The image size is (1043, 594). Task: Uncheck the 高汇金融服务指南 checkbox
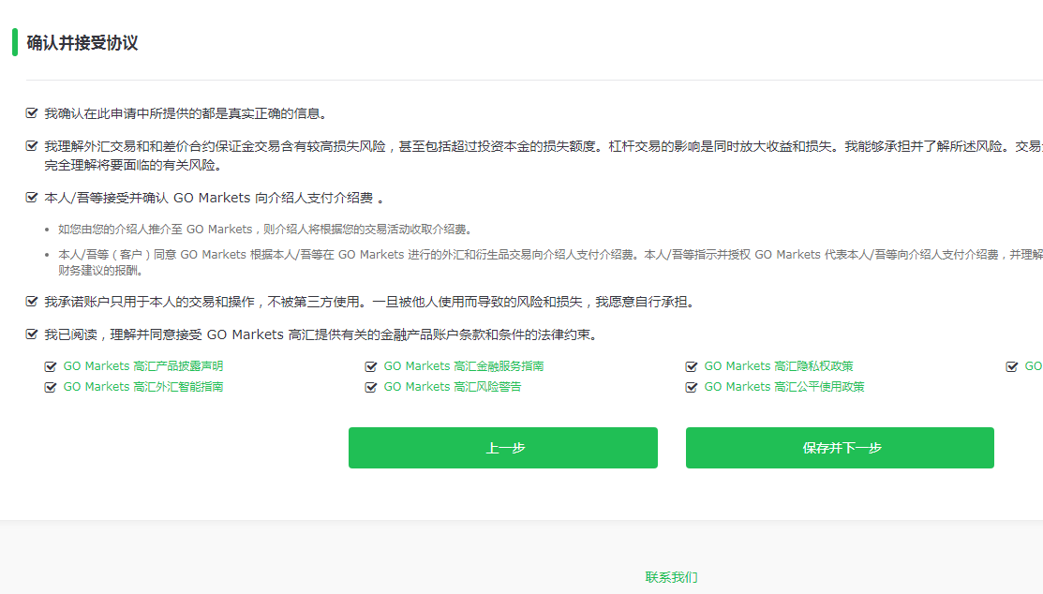coord(371,366)
